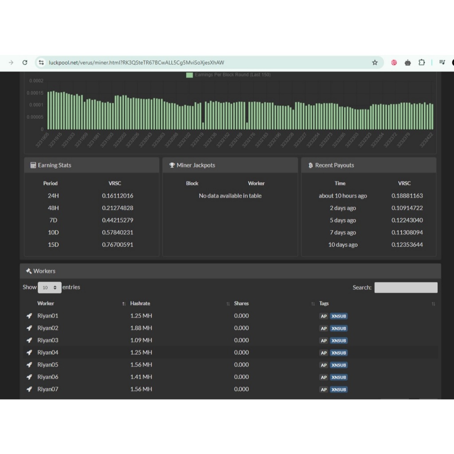Screen dimensions: 454x454
Task: Click the robot extension icon
Action: click(x=407, y=63)
